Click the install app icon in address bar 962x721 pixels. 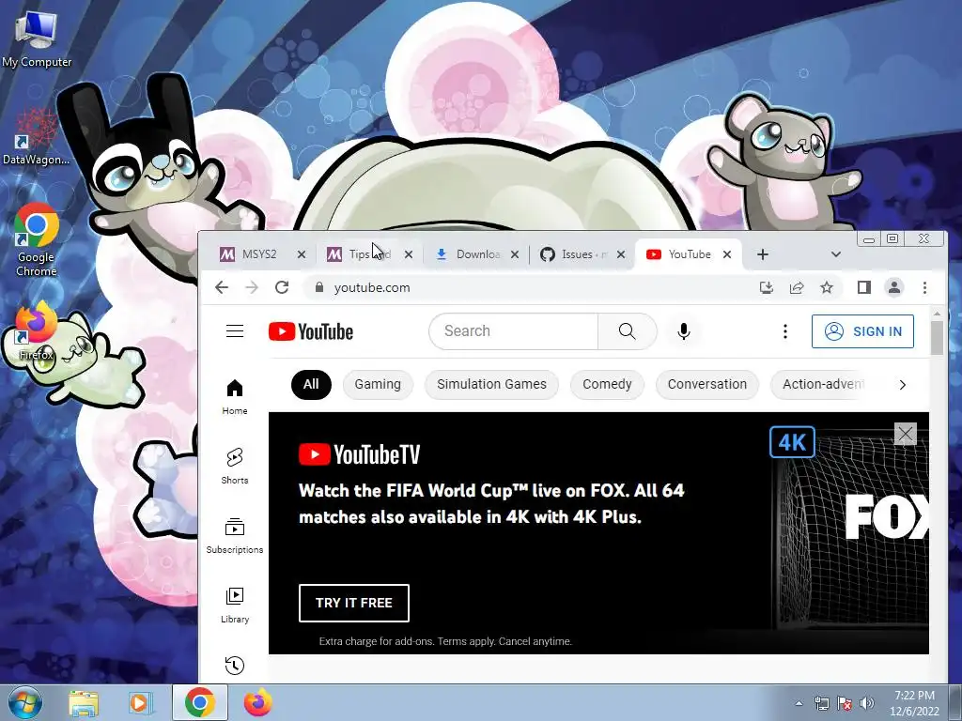[x=767, y=287]
